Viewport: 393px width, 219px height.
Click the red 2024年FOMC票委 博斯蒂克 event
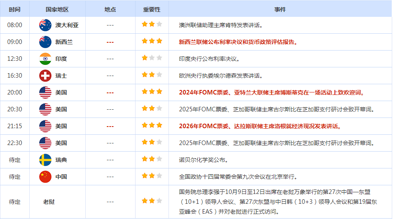pos(272,92)
